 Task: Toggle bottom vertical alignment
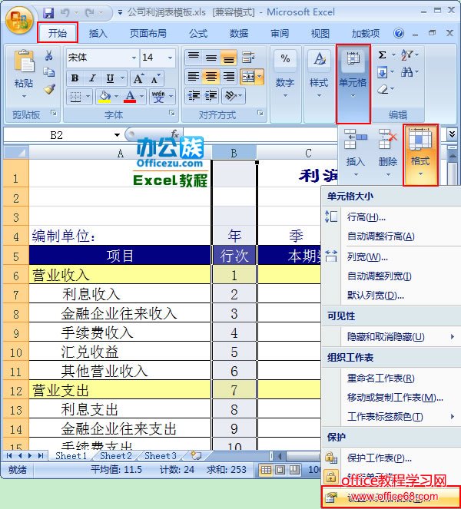[229, 58]
